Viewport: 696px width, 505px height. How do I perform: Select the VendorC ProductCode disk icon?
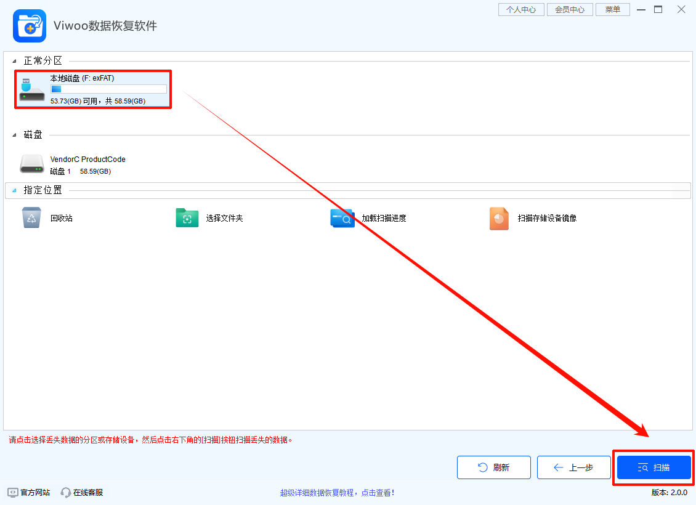(x=31, y=164)
